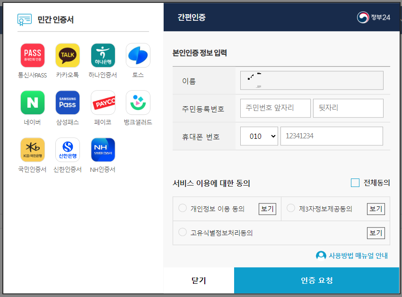Select the 네이버 green N icon
Screen dimensions: 402x297
coord(33,102)
